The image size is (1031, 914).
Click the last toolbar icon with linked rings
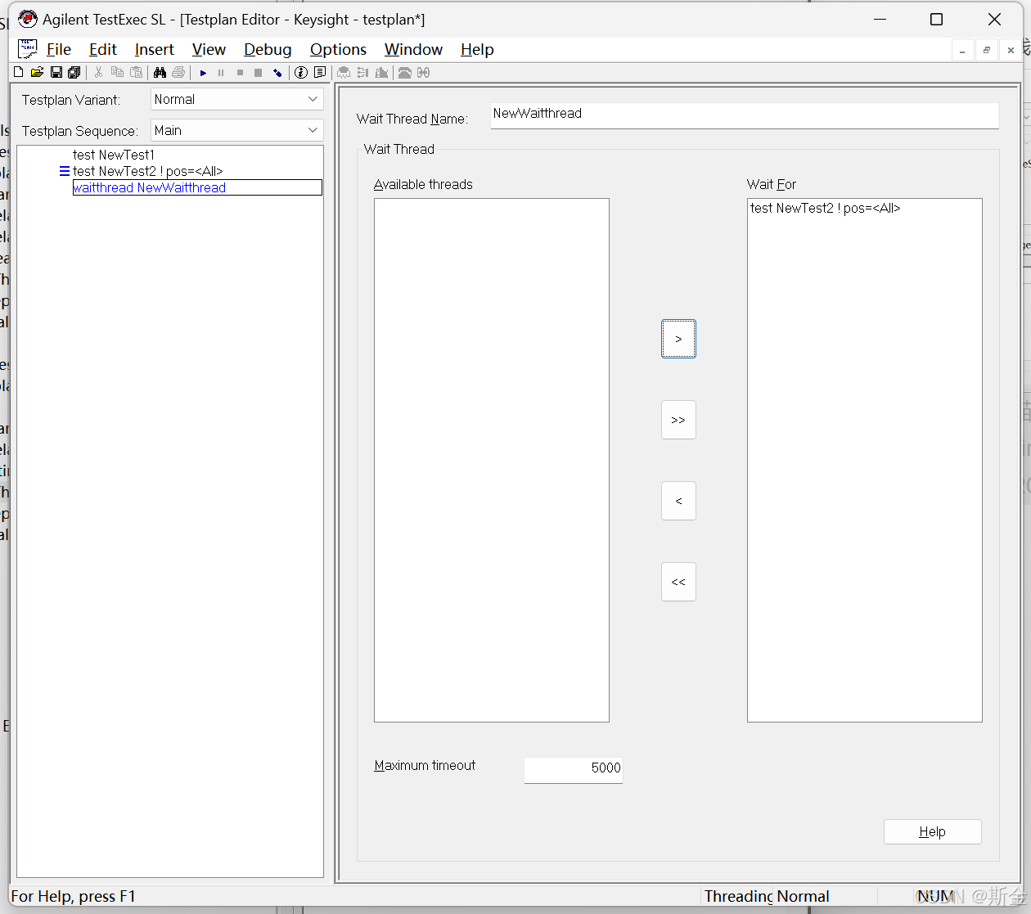click(x=423, y=73)
